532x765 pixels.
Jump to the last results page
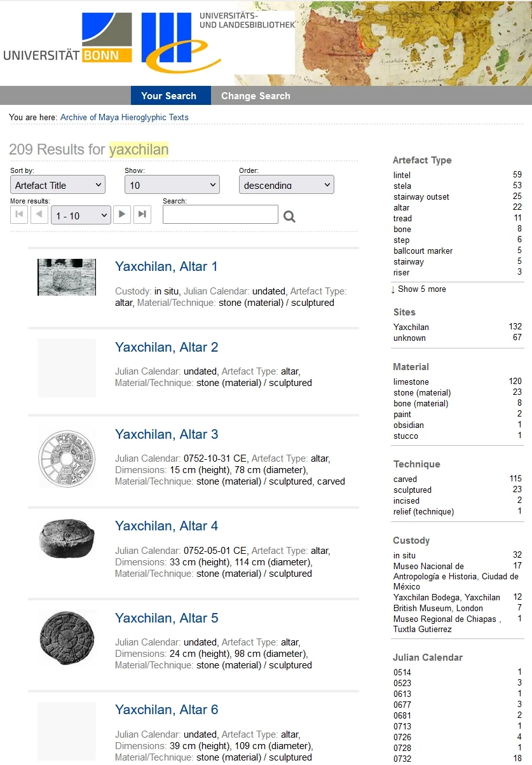142,215
